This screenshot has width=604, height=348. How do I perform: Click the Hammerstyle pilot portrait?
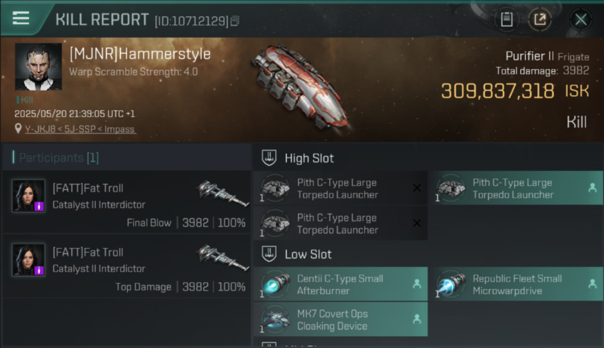(x=38, y=67)
